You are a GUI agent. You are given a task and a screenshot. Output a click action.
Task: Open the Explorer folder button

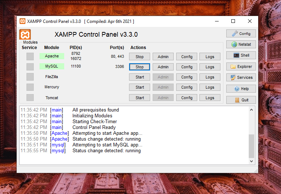point(241,66)
